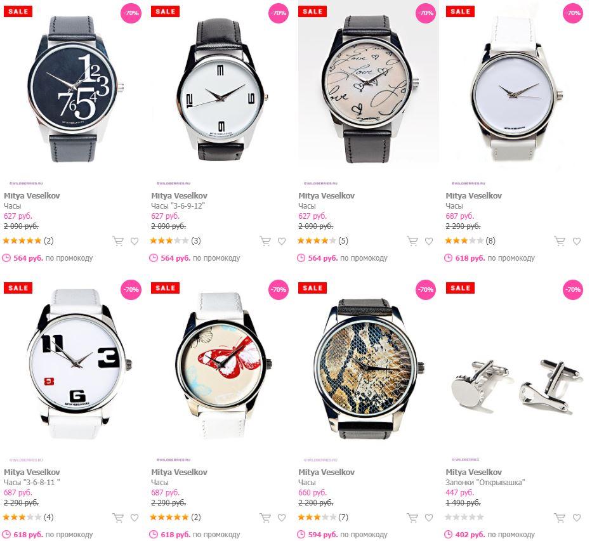Open the Запонки "Открывашка" product link
Image resolution: width=592 pixels, height=541 pixels.
[x=485, y=483]
